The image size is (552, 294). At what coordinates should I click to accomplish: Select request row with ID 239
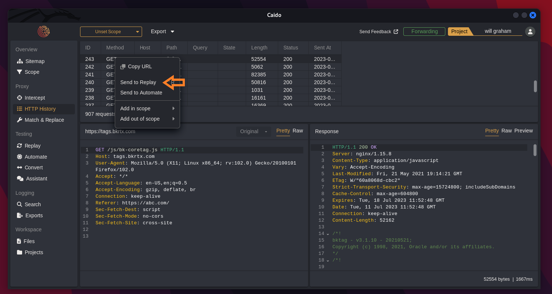pos(211,90)
